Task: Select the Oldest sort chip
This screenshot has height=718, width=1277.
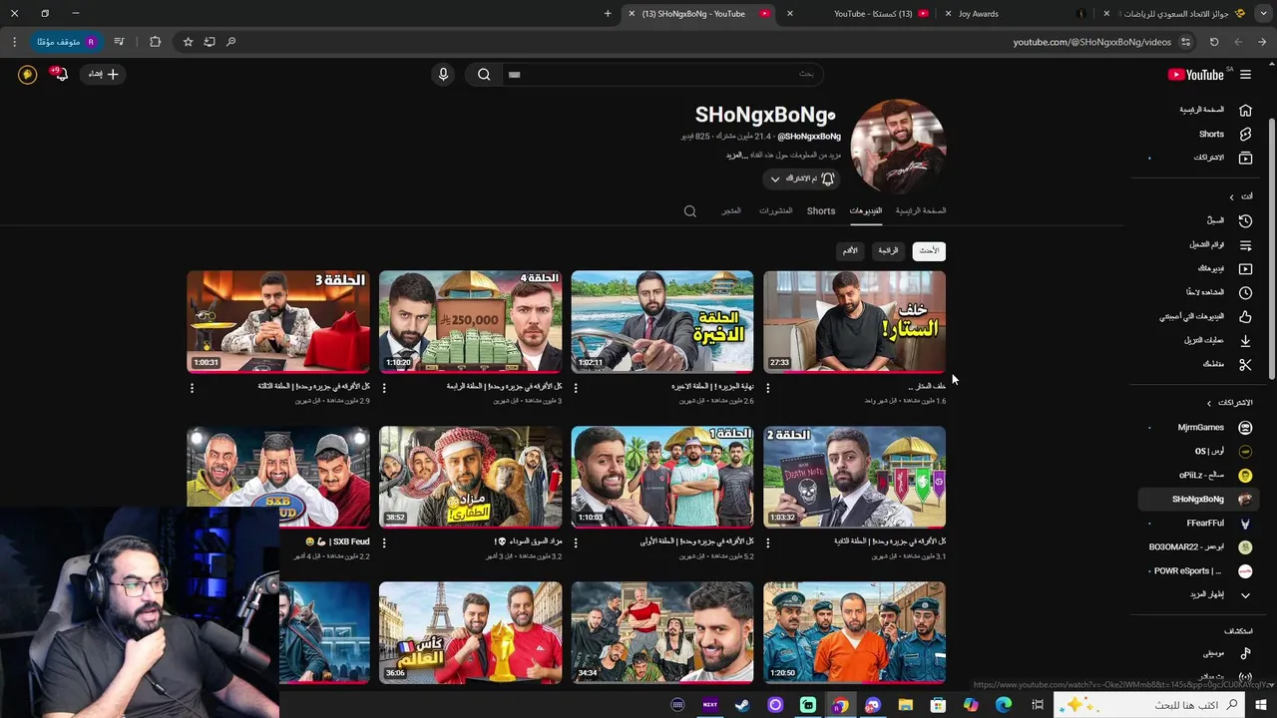Action: coord(849,251)
